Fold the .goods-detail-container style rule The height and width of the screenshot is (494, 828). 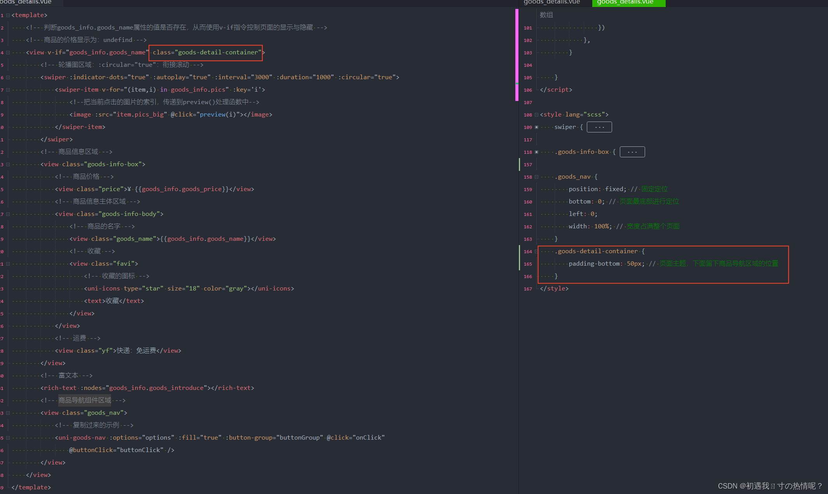coord(536,252)
